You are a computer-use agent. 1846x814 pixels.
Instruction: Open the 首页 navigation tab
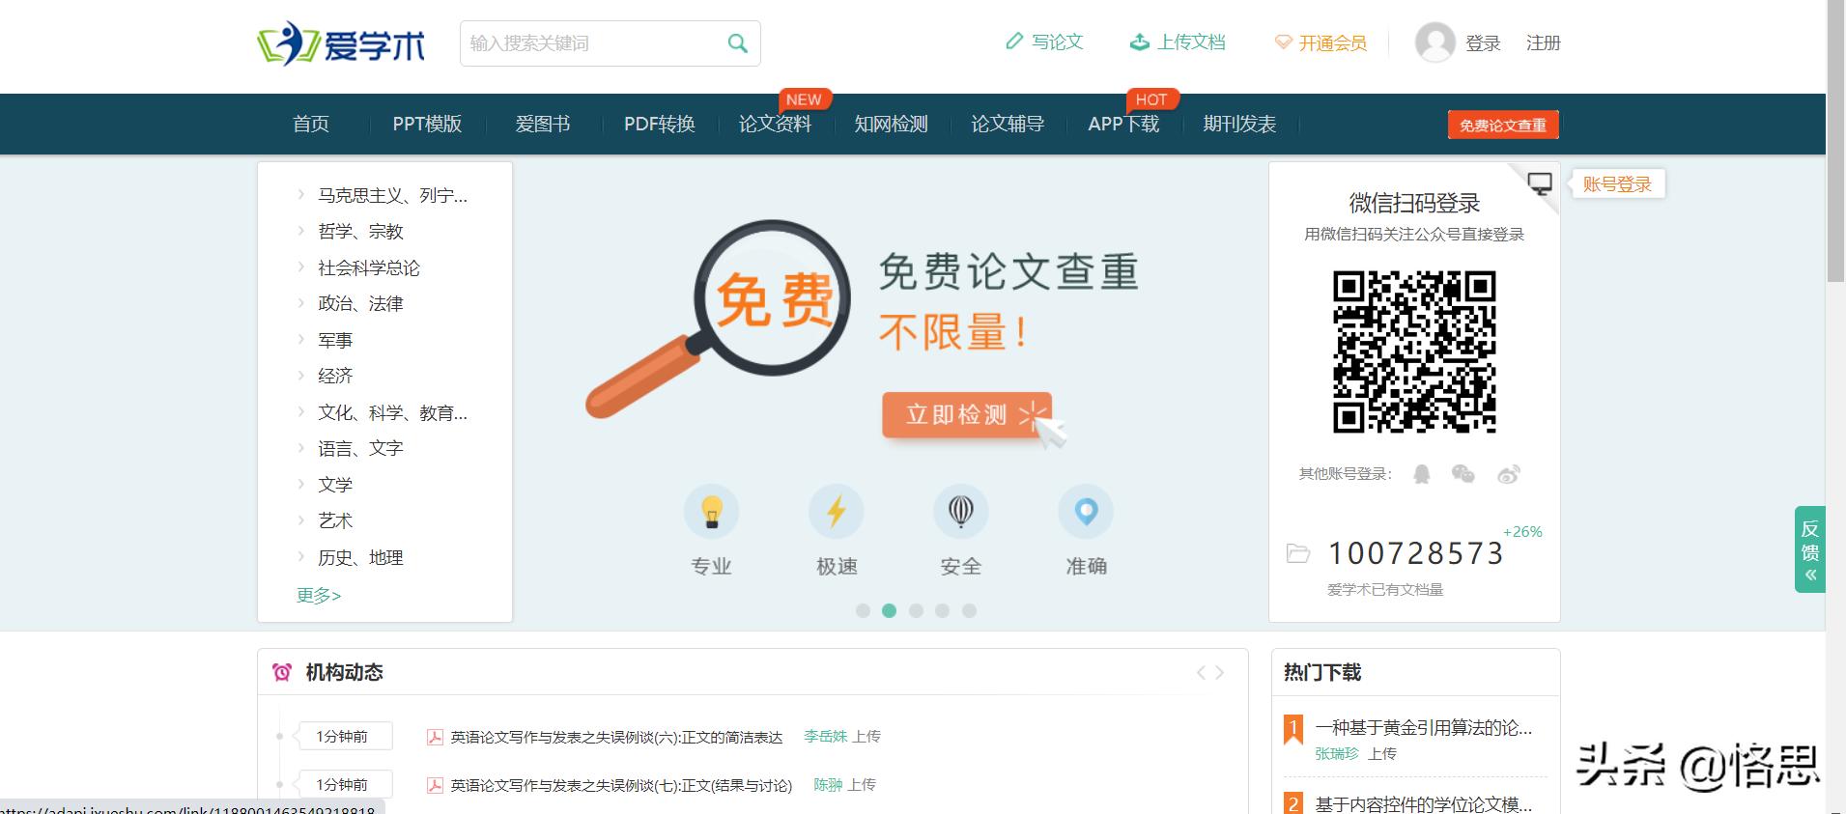click(x=311, y=125)
